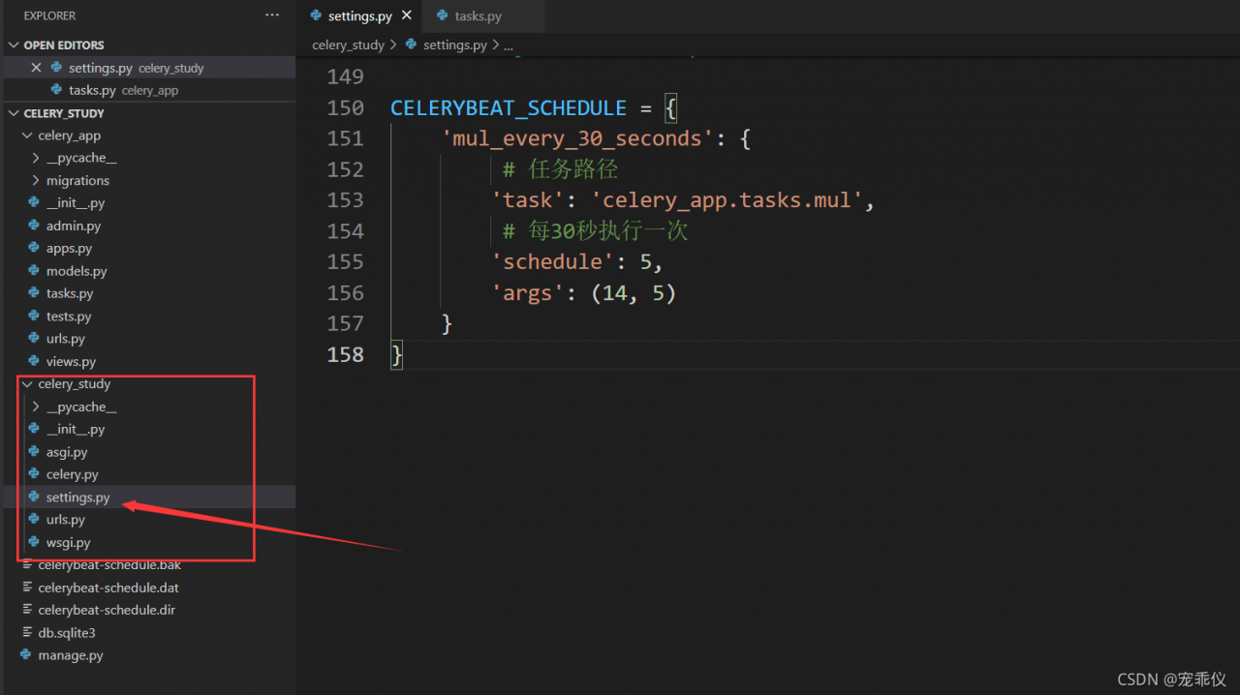
Task: Open views.py file
Action: 147,361
